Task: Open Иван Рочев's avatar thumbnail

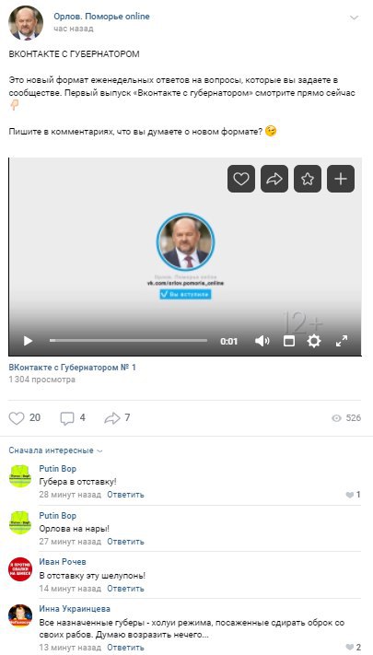Action: [x=20, y=569]
